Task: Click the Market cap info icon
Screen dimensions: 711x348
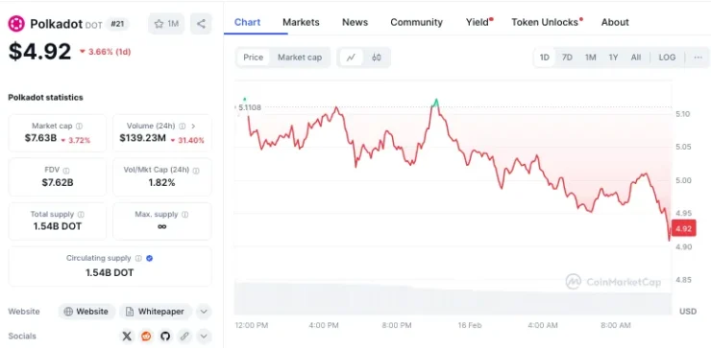Action: (x=80, y=127)
